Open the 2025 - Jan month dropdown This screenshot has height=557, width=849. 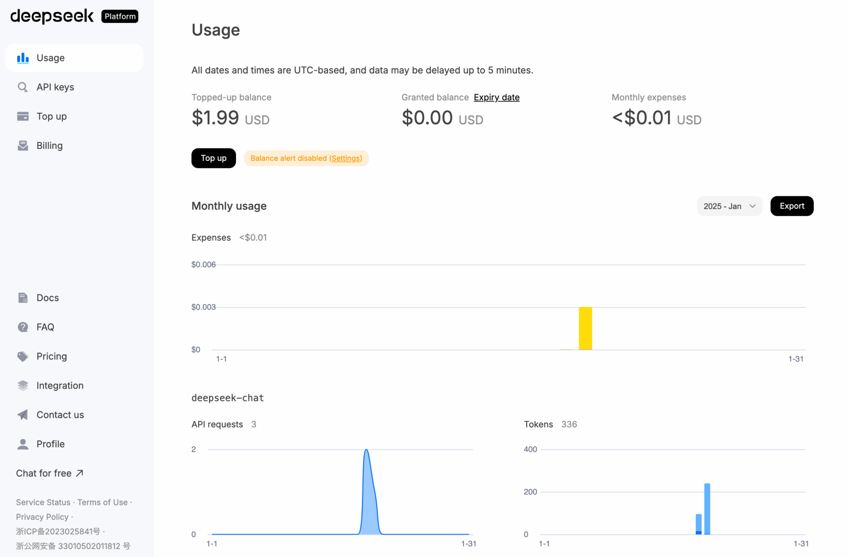tap(729, 206)
